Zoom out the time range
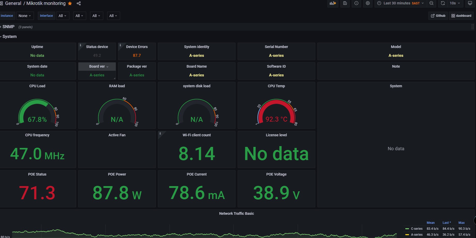This screenshot has height=238, width=476. point(431,3)
